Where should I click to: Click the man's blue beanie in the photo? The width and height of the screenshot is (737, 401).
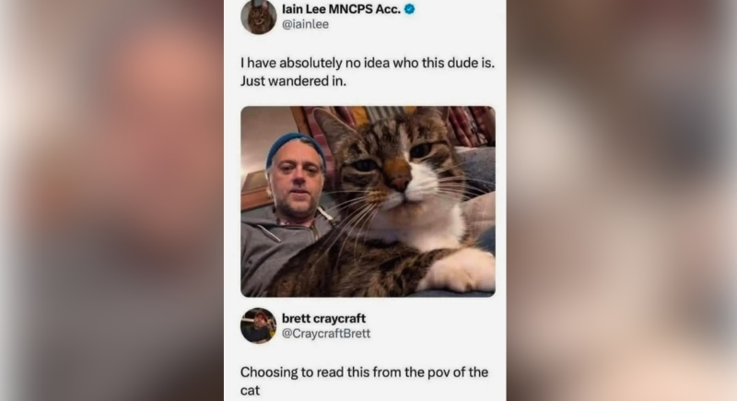pyautogui.click(x=295, y=147)
